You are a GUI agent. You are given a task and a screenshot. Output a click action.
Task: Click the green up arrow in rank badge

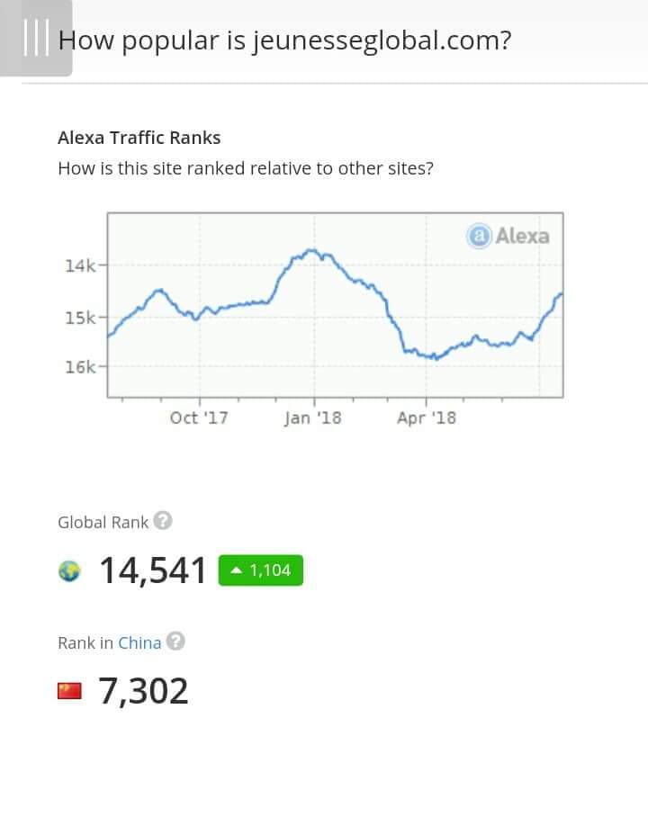(236, 570)
